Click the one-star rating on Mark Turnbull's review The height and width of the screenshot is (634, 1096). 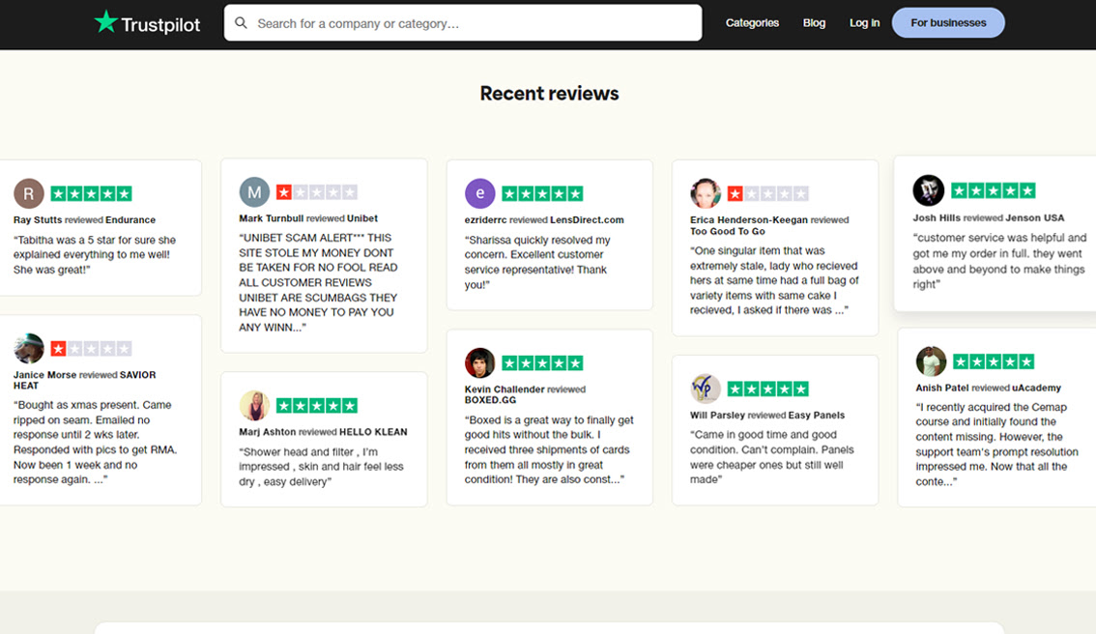coord(317,192)
